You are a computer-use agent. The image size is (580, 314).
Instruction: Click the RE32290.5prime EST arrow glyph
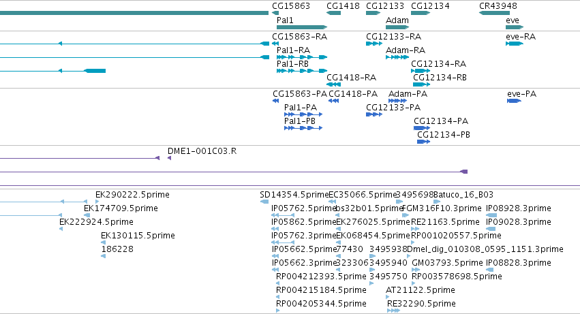coord(393,311)
